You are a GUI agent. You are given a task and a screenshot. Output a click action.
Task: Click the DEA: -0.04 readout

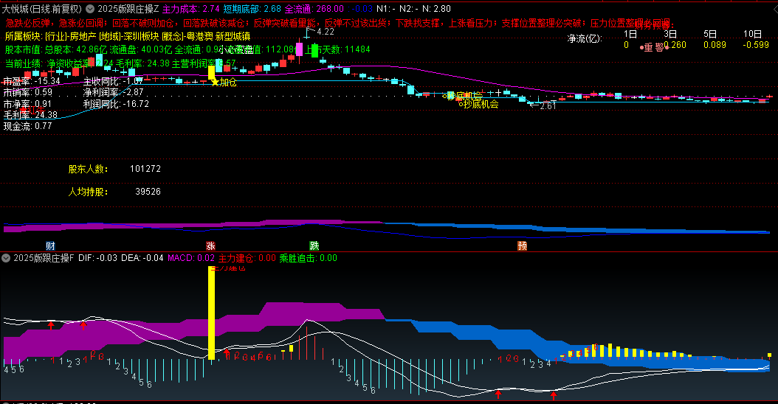pyautogui.click(x=142, y=258)
